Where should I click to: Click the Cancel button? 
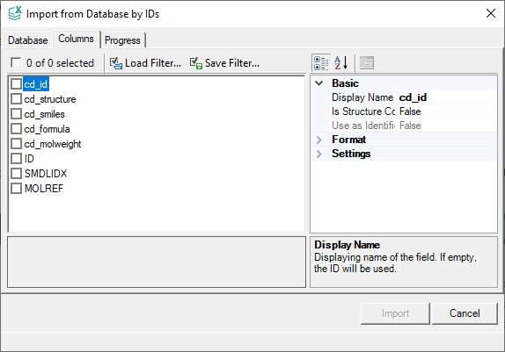(x=465, y=313)
